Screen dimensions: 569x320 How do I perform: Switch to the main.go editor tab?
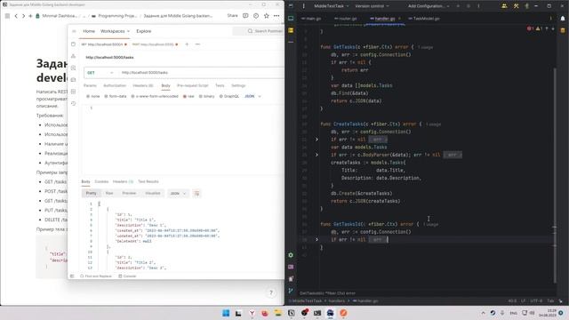click(x=311, y=19)
